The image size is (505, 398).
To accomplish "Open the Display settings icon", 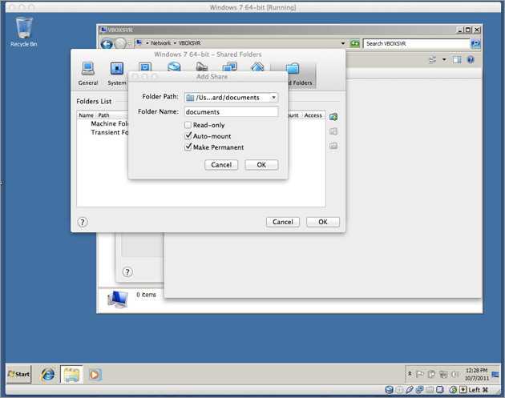I will point(145,67).
